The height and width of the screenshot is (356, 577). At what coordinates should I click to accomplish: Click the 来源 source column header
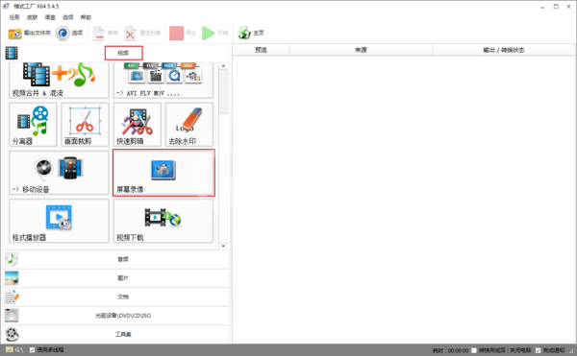click(361, 50)
